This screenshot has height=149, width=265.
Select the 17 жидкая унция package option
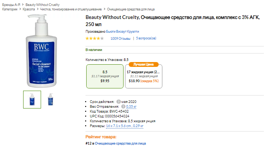point(144,76)
